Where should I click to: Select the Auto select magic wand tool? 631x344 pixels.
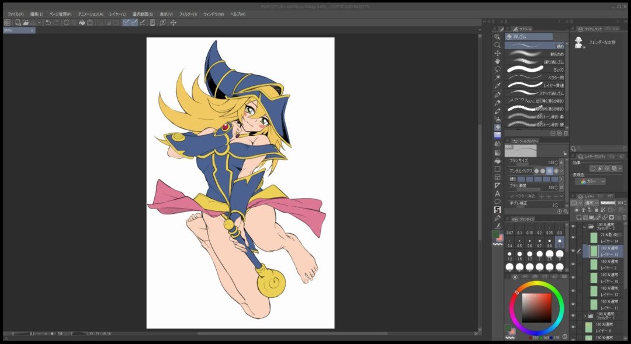(497, 77)
